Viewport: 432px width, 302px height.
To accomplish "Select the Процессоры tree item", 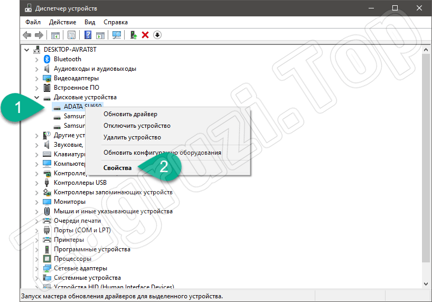I will click(72, 259).
